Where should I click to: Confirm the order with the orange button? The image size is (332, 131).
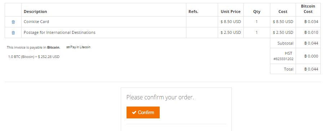pos(143,112)
